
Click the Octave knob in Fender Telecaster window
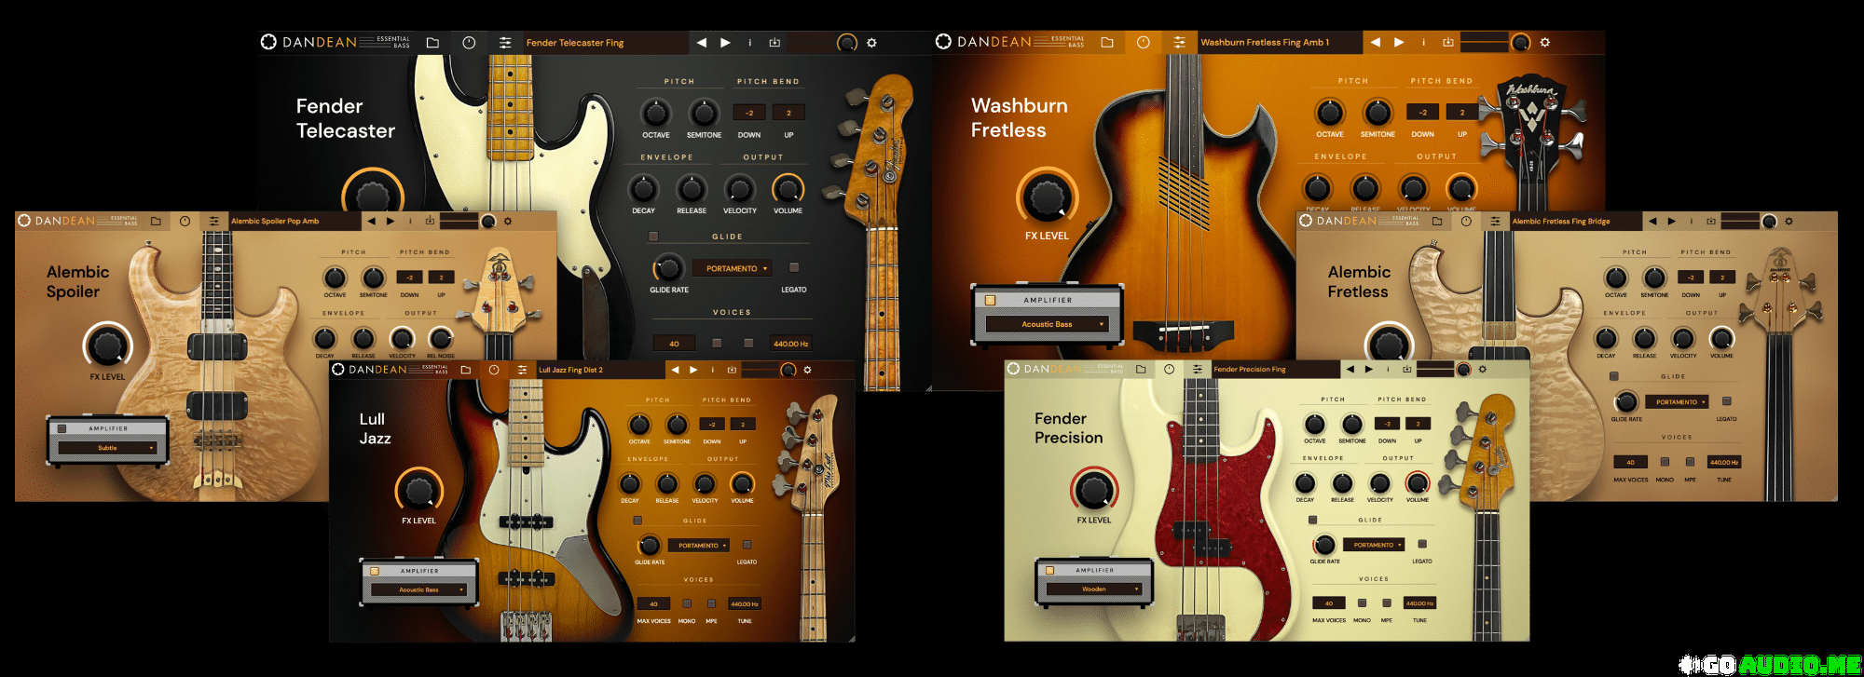pos(656,113)
